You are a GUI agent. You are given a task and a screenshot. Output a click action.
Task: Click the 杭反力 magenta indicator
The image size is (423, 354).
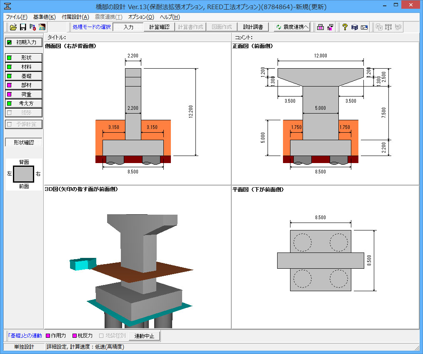75,336
